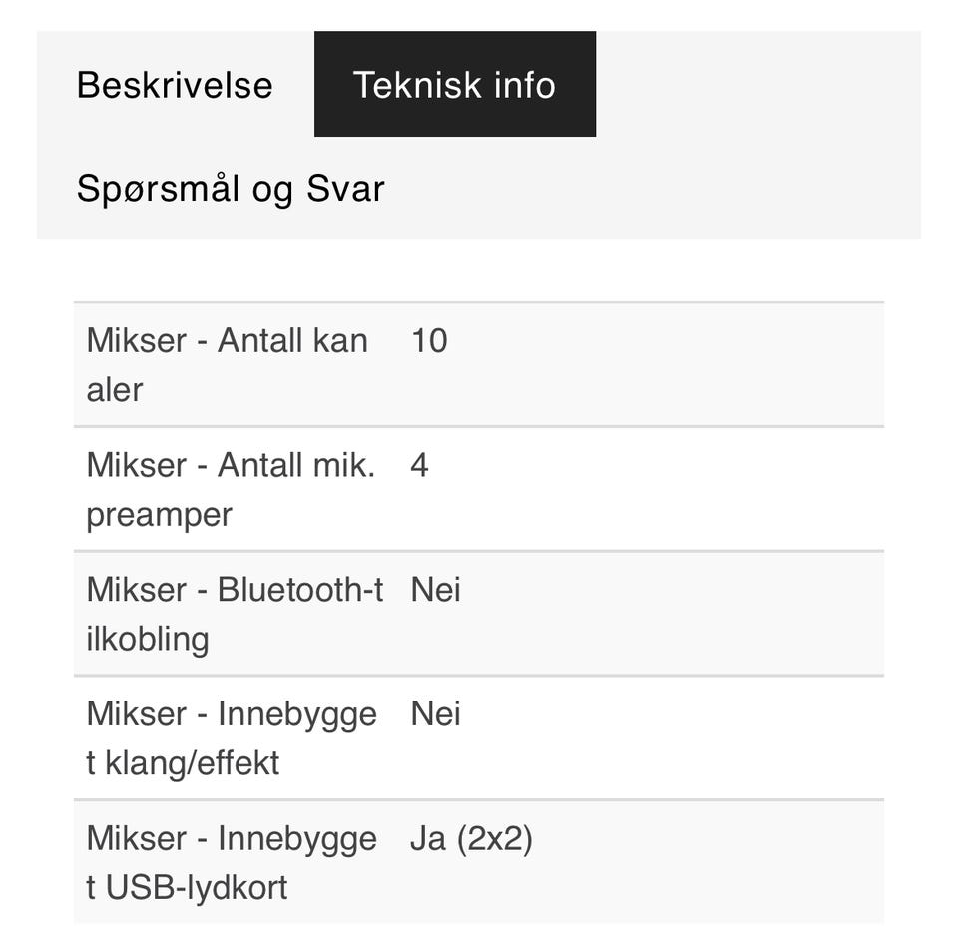This screenshot has height=935, width=958.
Task: Click the Mikser - Innebygget klang/effekt label
Action: (232, 738)
